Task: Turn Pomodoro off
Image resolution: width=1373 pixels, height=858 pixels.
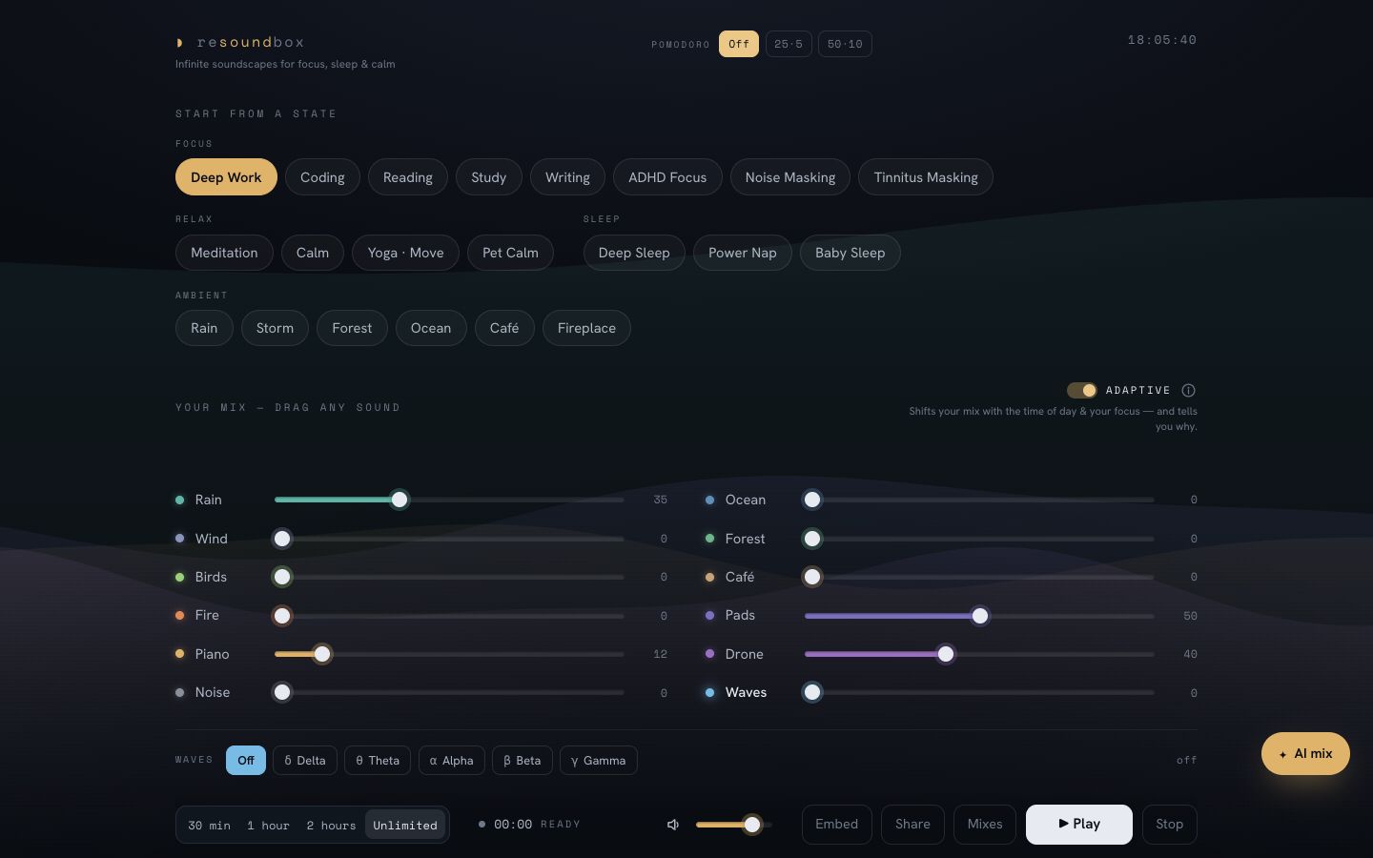Action: click(739, 44)
